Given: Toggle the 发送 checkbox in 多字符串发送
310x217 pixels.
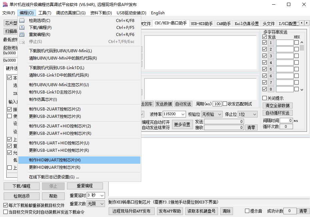Looking at the screenshot, I should [x=265, y=37].
